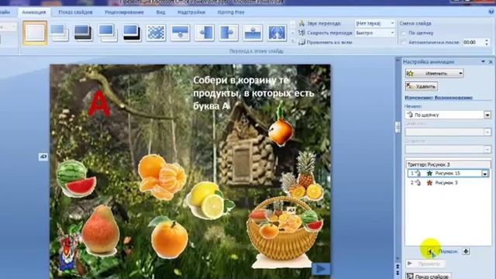Open the Надстройки tab

tap(191, 12)
